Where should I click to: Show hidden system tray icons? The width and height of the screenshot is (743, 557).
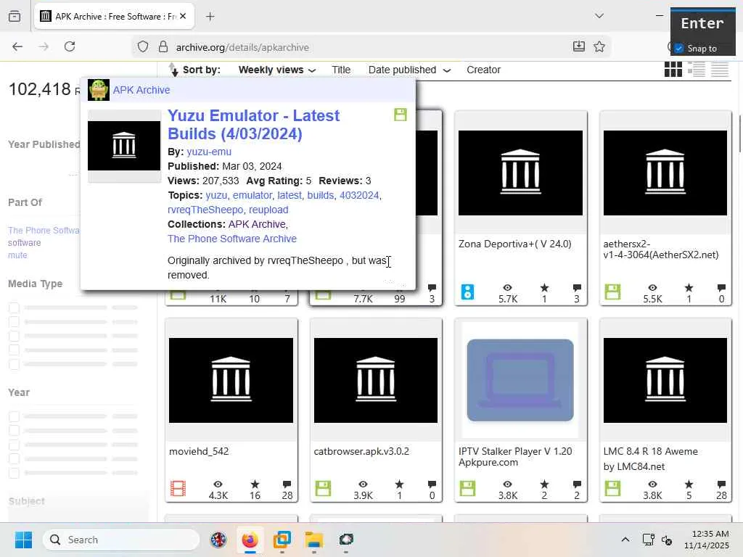pos(625,540)
